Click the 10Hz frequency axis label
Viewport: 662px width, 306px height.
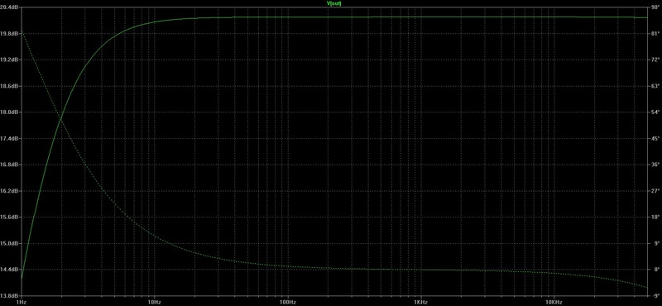(155, 303)
